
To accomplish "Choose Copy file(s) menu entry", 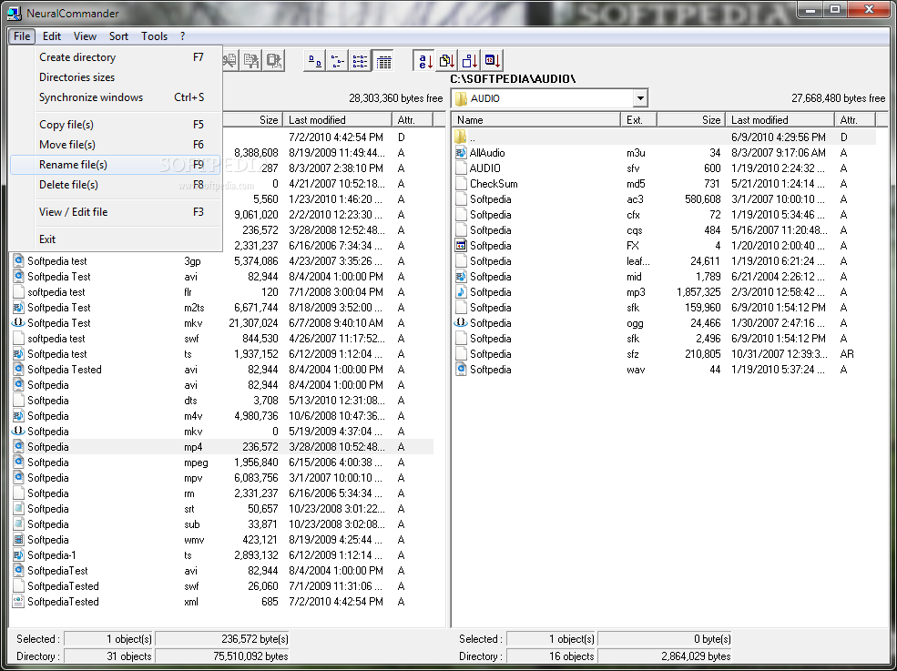I will (x=115, y=125).
